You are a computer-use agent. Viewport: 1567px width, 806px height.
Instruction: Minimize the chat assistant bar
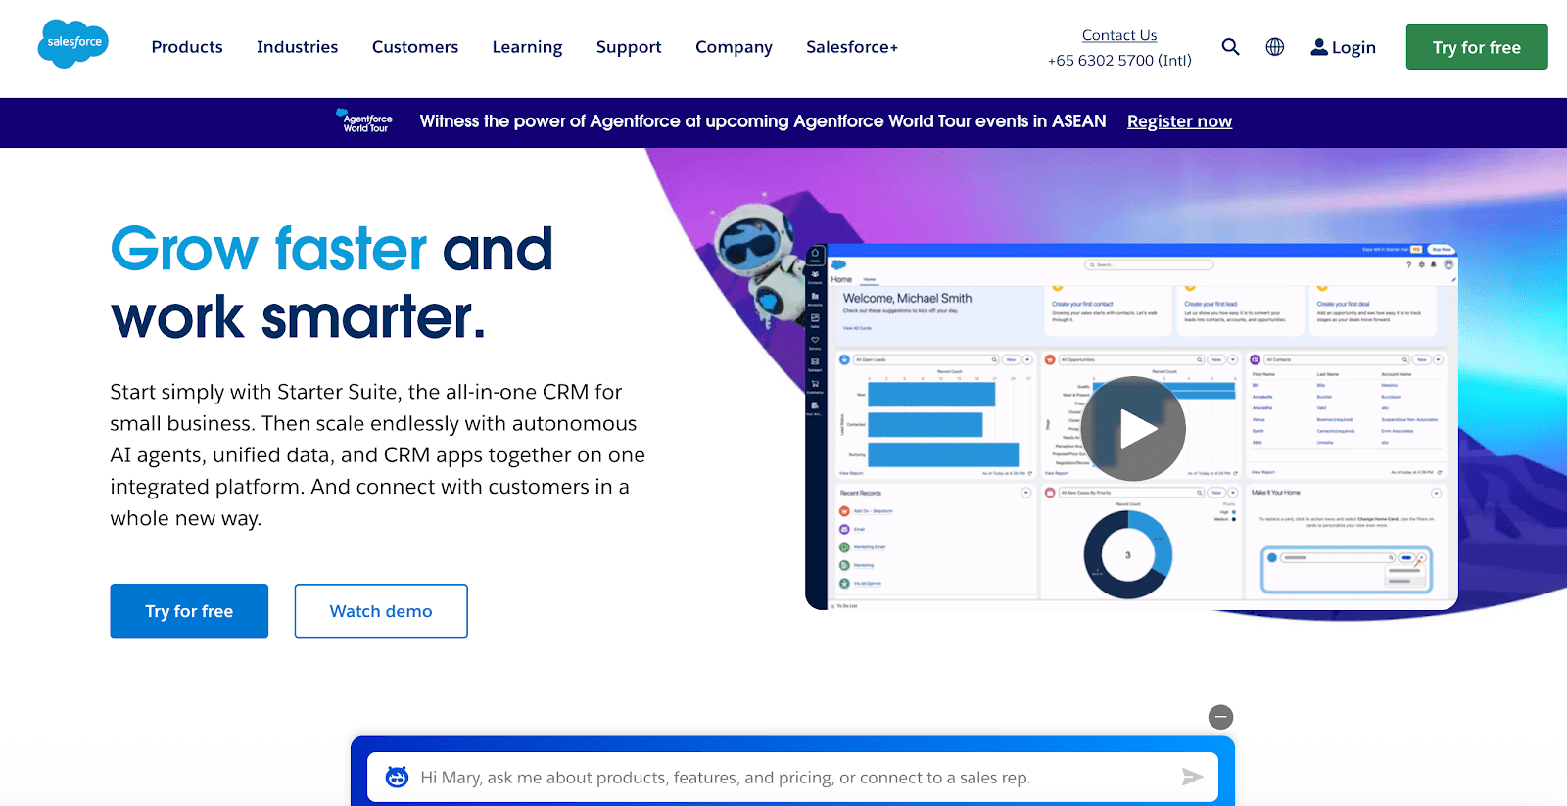(1220, 717)
